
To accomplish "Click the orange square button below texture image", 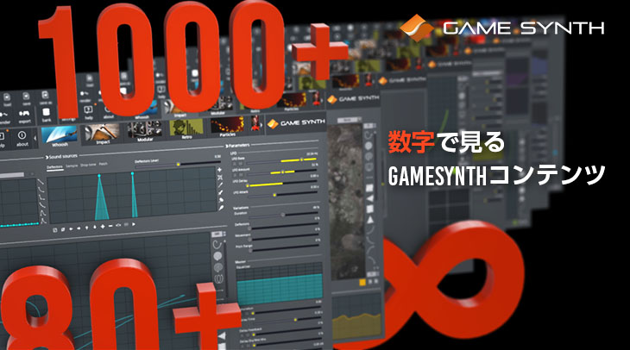I will (x=362, y=283).
